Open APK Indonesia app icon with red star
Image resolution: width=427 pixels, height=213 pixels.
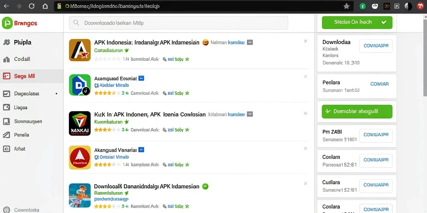pos(80,50)
